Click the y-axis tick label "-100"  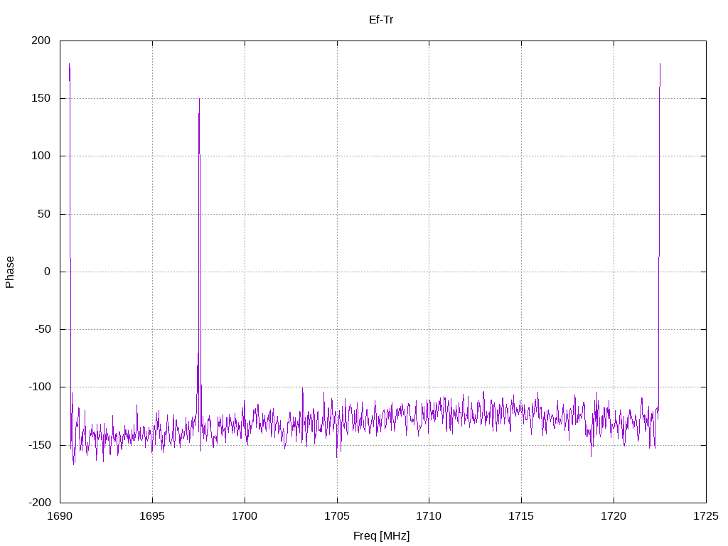point(40,387)
